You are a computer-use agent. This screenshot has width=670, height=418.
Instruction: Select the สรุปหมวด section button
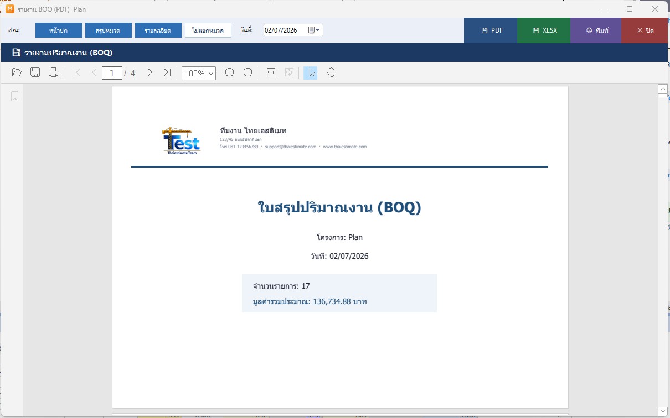pyautogui.click(x=108, y=30)
